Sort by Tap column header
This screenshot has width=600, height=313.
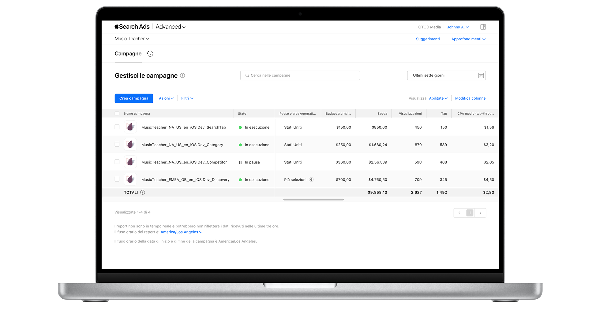click(444, 113)
